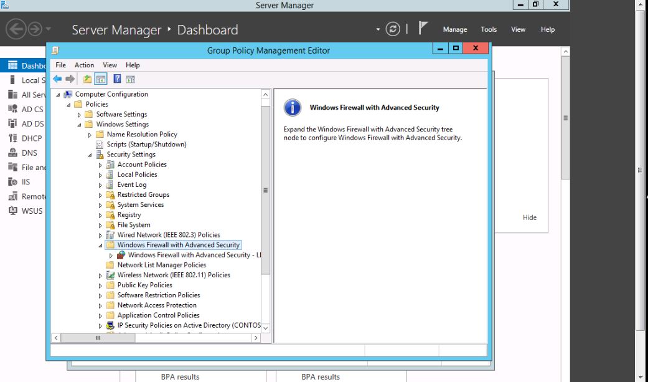Expand the File System node
This screenshot has width=648, height=382.
pos(100,225)
